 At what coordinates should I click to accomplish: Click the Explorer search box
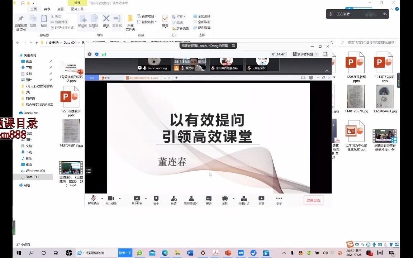(369, 42)
